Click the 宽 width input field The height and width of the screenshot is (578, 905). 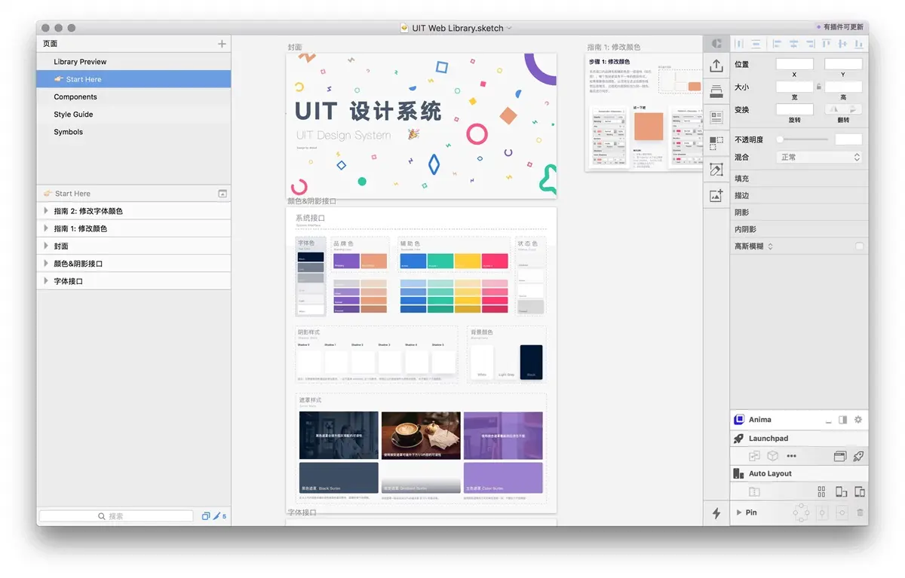[795, 87]
